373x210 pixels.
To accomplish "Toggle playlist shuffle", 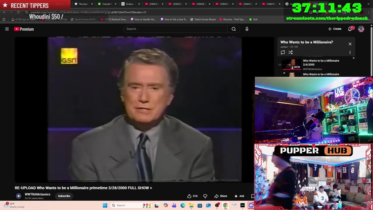I will pyautogui.click(x=291, y=52).
